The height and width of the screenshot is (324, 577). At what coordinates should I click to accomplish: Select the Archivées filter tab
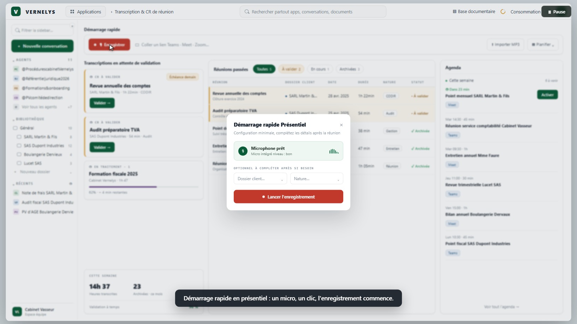(x=349, y=69)
